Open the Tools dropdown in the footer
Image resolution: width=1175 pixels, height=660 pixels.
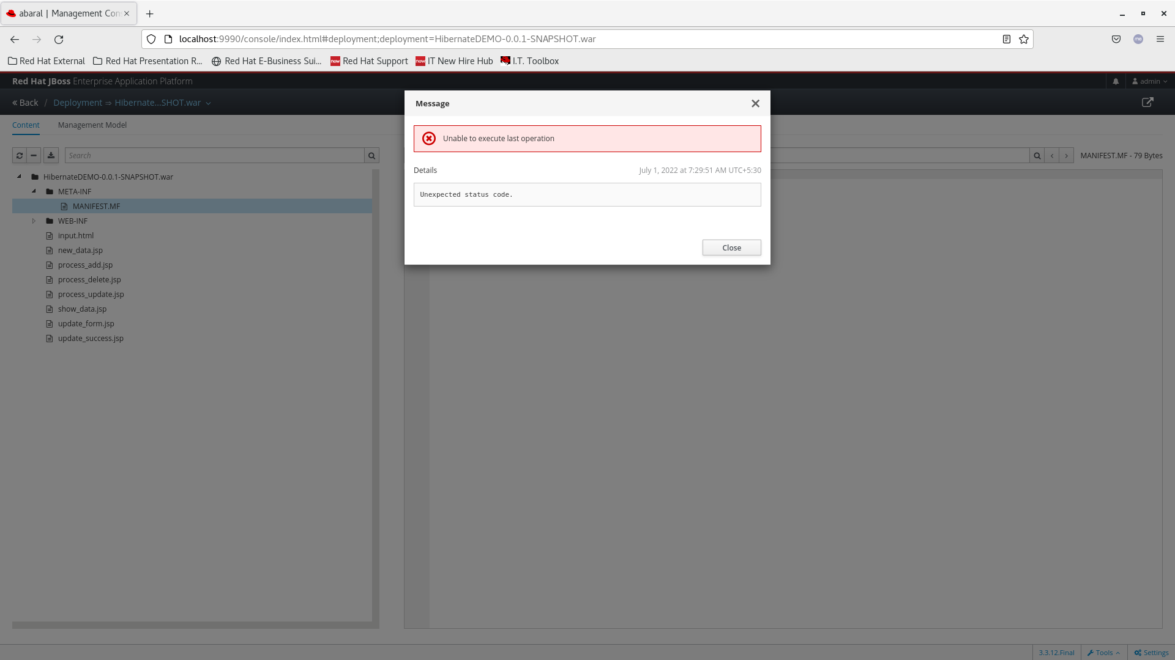[1103, 652]
